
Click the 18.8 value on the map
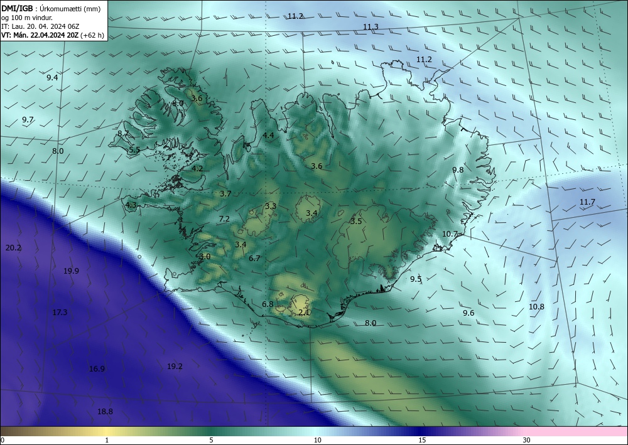[105, 411]
